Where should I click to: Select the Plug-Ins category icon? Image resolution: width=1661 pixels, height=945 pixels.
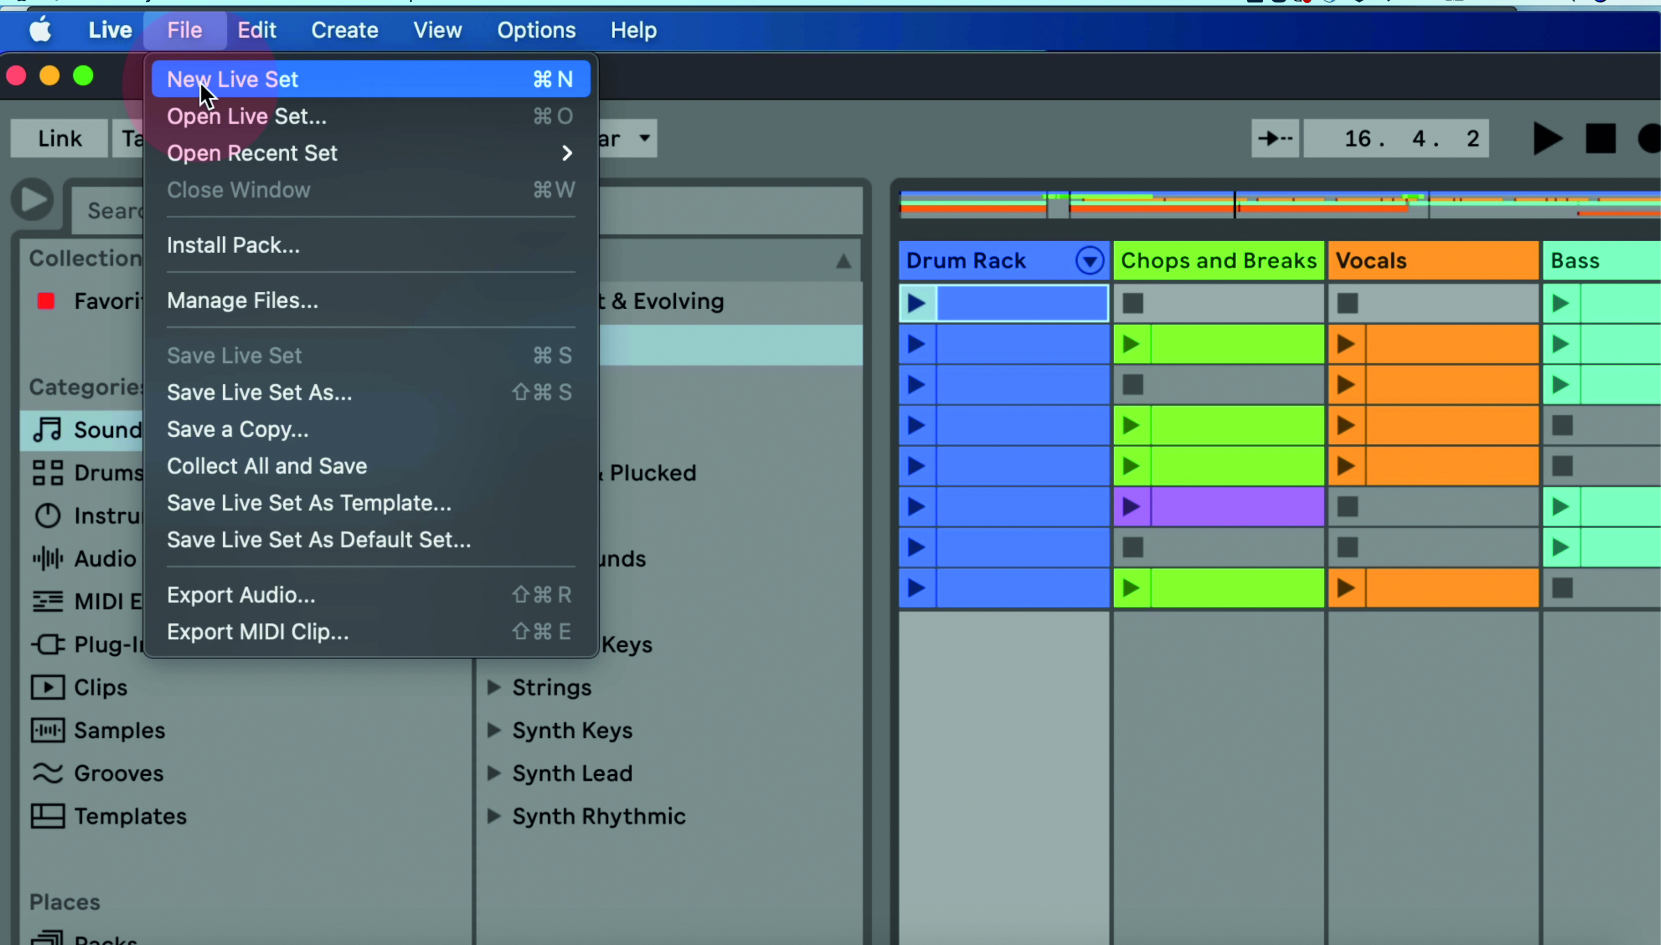tap(47, 645)
